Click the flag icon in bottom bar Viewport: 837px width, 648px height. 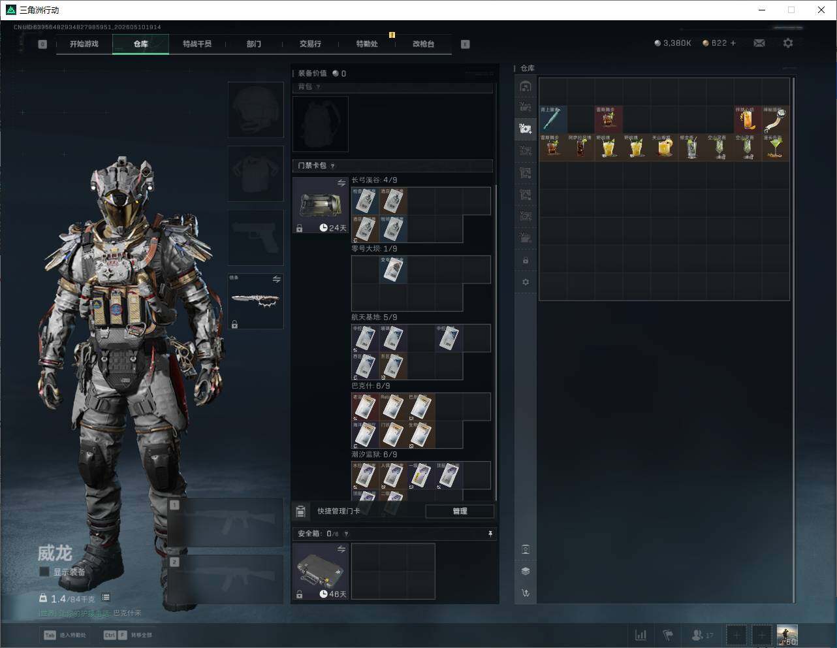668,635
